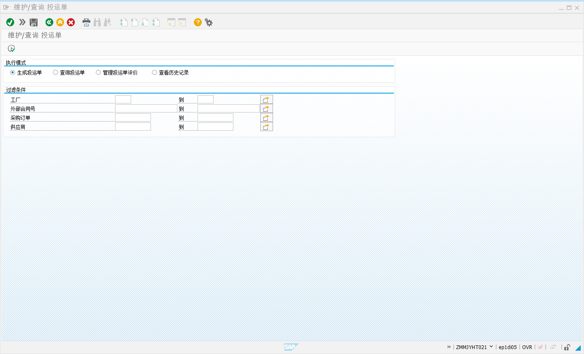Viewport: 584px width, 354px height.
Task: Click the red Cancel icon
Action: click(71, 22)
